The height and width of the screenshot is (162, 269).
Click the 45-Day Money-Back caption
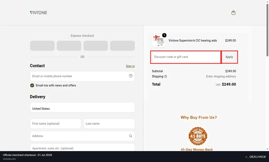[x=197, y=149]
